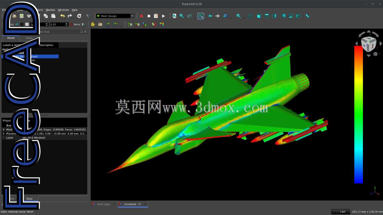This screenshot has height=215, width=383.
Task: Expand the Mesh property row
Action: (4, 130)
